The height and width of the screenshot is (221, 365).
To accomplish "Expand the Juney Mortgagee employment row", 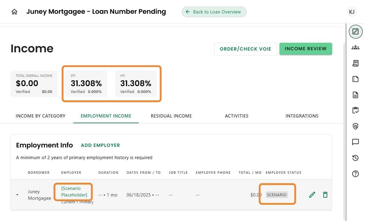I will [17, 195].
